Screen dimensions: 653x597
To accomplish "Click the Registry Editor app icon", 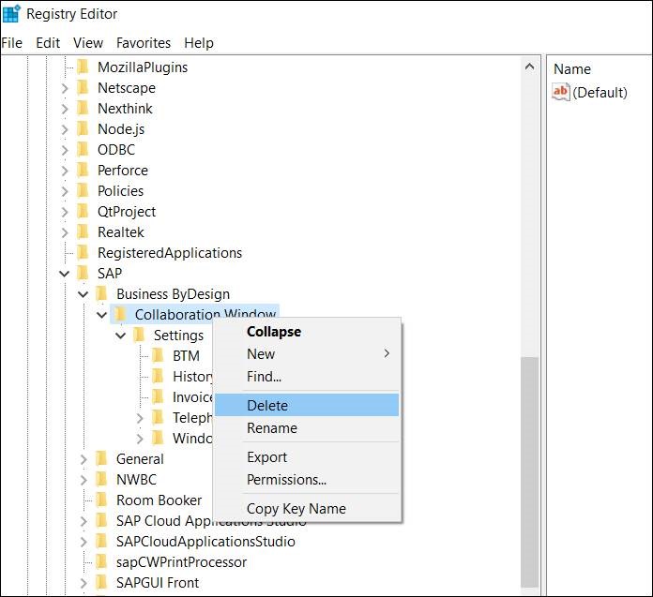I will pyautogui.click(x=11, y=14).
